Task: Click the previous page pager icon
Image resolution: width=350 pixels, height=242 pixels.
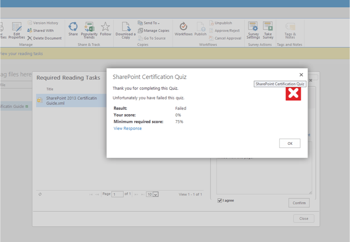Action: point(97,195)
